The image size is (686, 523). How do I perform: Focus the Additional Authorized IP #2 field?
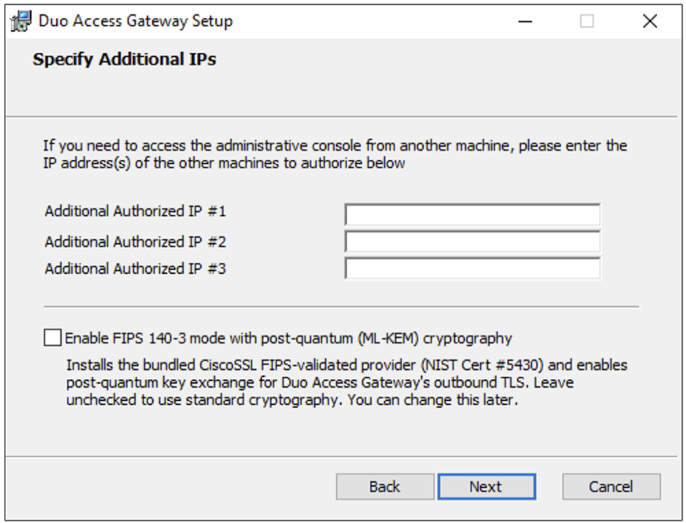click(x=473, y=242)
